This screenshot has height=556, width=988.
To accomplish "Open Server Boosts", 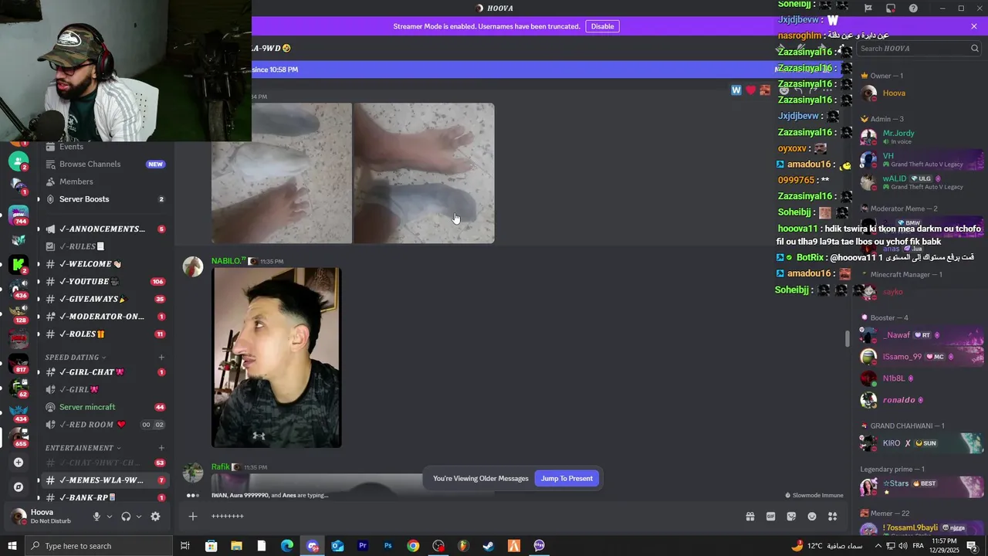I will [x=106, y=199].
